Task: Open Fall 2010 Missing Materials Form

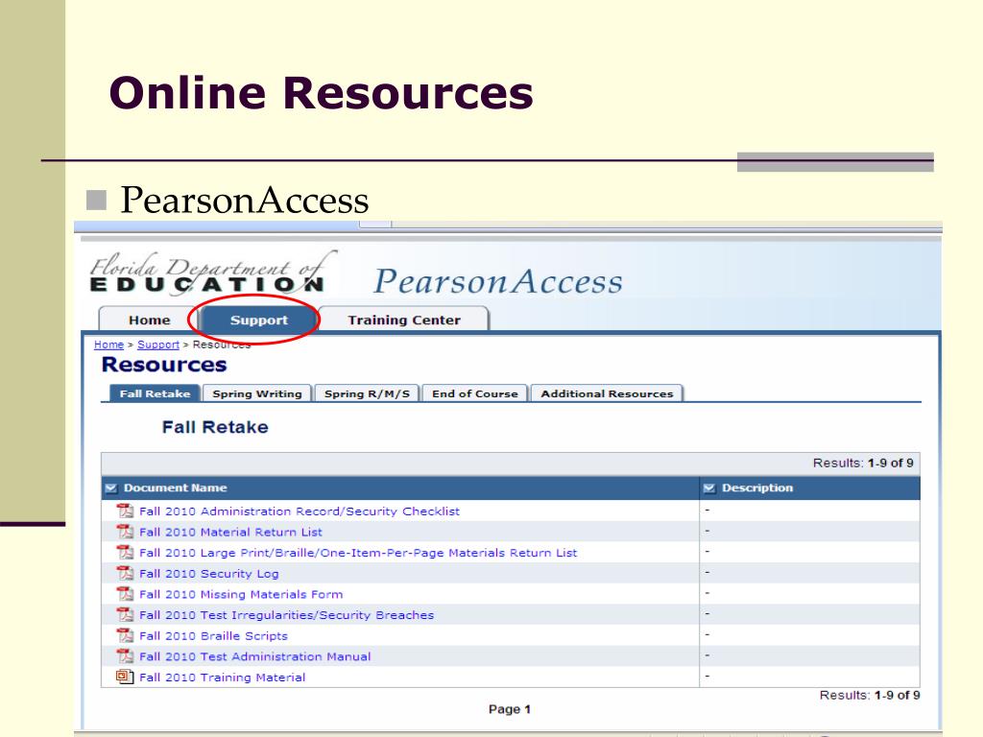Action: click(241, 594)
